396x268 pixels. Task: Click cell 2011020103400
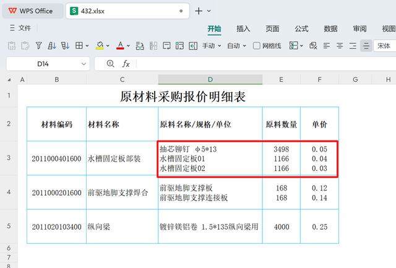[56, 227]
